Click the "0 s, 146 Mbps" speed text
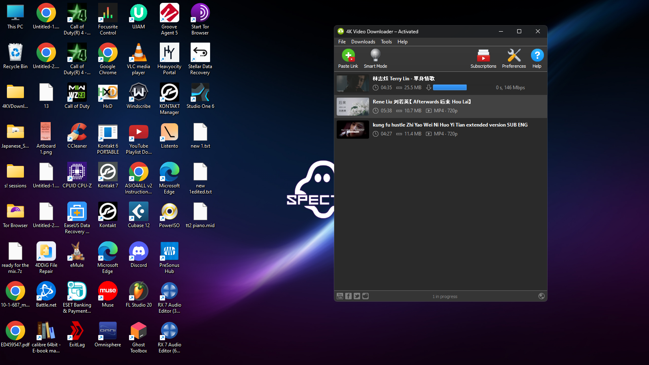Image resolution: width=649 pixels, height=365 pixels. (x=510, y=88)
